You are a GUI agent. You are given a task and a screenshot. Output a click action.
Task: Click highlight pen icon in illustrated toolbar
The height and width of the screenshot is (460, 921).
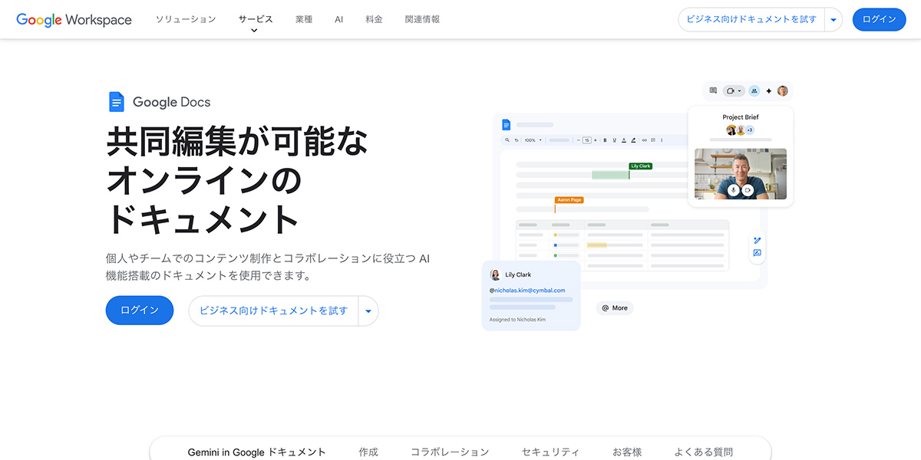coord(633,140)
